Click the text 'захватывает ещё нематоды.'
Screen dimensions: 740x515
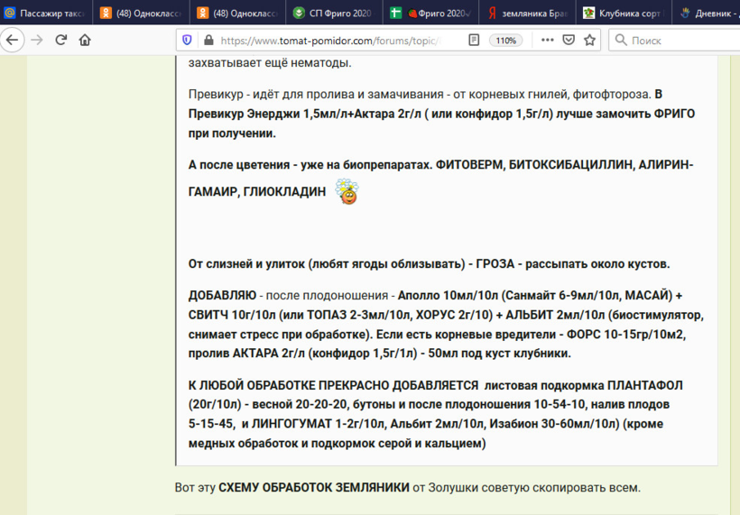(x=270, y=63)
